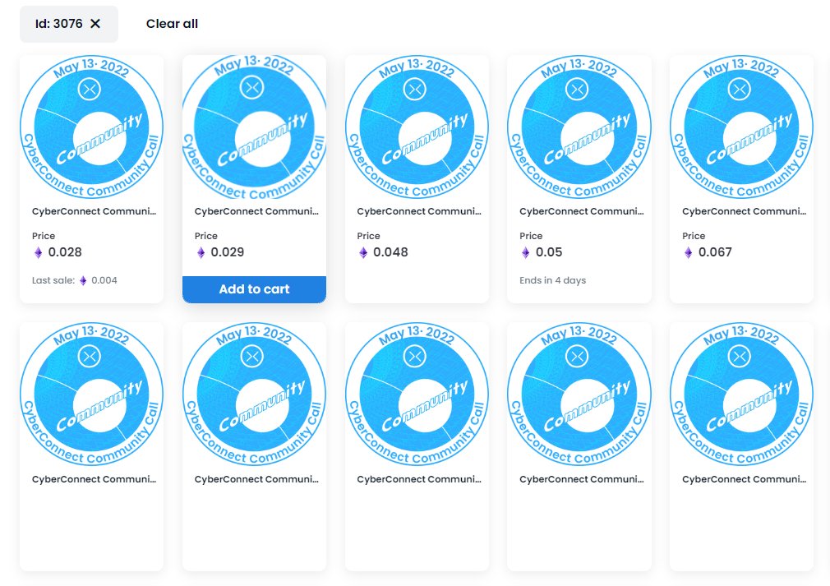Click the Ethereum icon beside price 0.05

coord(526,252)
